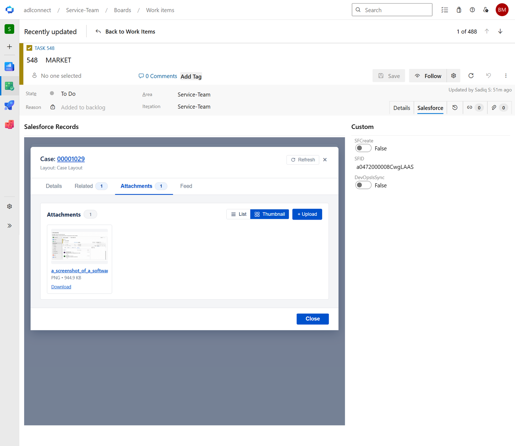Click the Recently updated heading
The width and height of the screenshot is (515, 446).
click(x=51, y=32)
